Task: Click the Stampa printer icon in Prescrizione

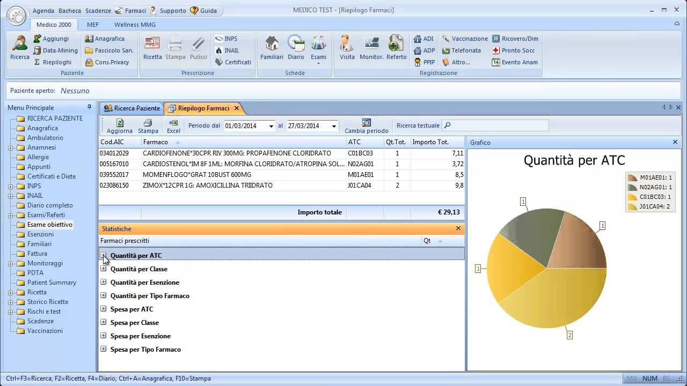Action: 176,48
